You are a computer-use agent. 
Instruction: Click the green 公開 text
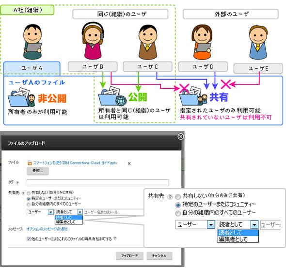[138, 97]
